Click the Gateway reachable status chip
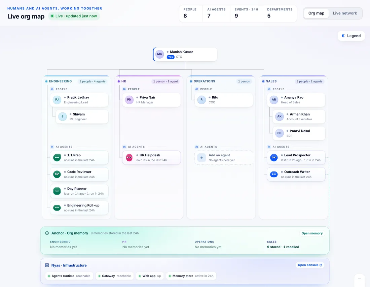The width and height of the screenshot is (370, 287). (x=114, y=276)
